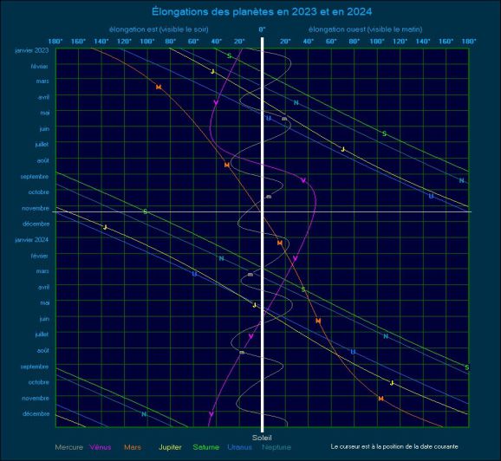Click the janvier 2023 row label

(x=32, y=50)
